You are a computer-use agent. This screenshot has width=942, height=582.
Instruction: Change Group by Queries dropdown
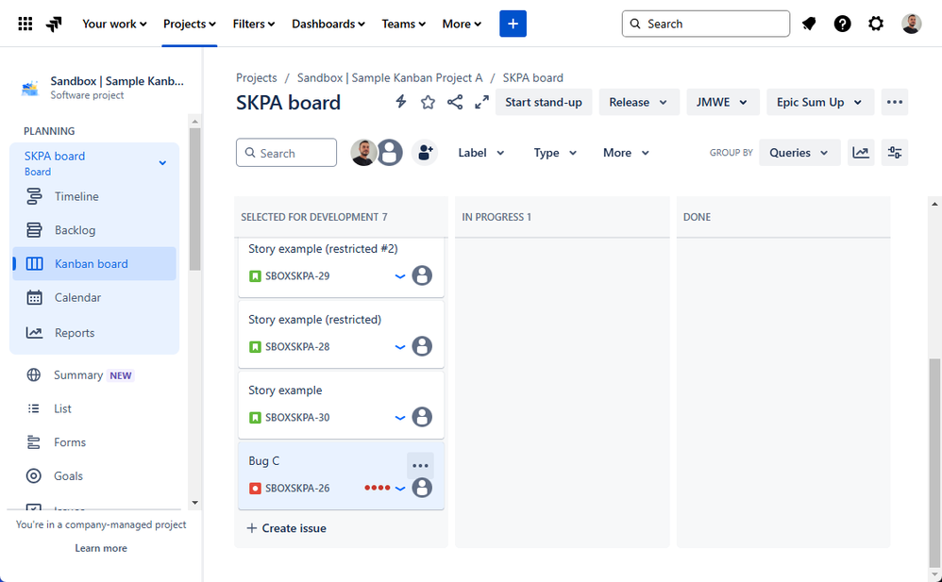pyautogui.click(x=799, y=153)
